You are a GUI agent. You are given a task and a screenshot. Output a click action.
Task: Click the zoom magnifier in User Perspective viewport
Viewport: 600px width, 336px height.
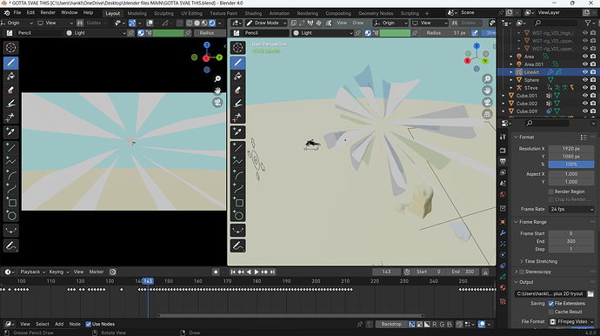tap(487, 79)
